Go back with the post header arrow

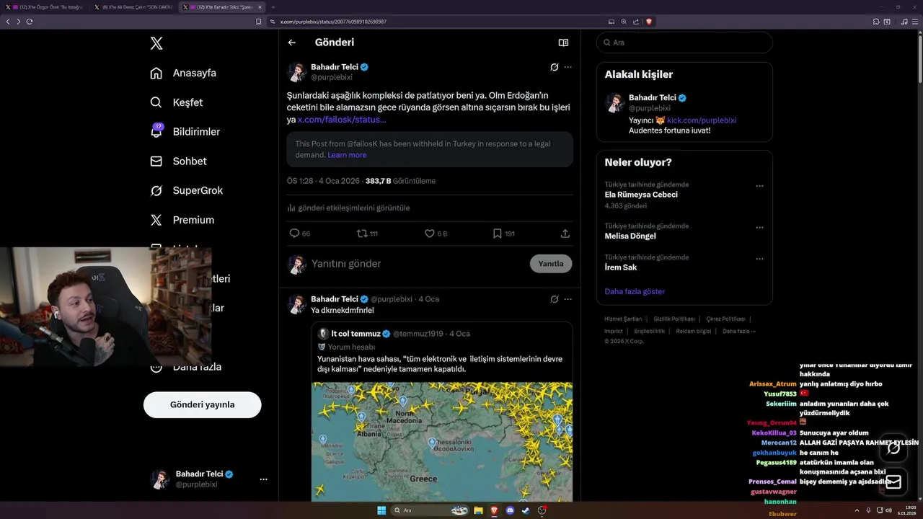click(x=292, y=43)
